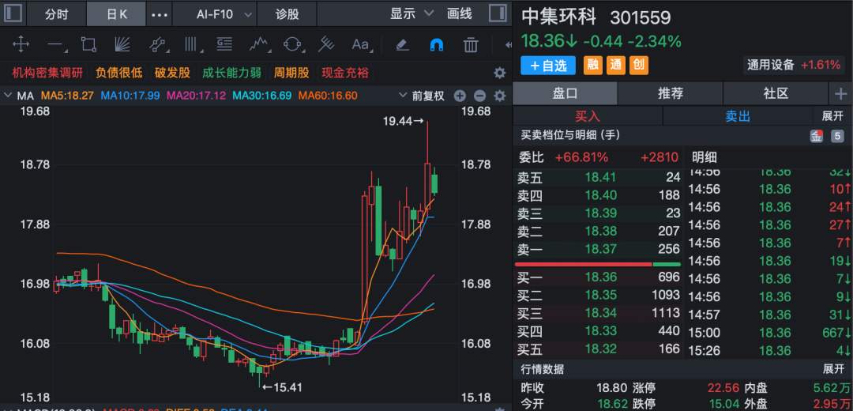Switch to the 分时 chart tab
The image size is (853, 411).
56,14
